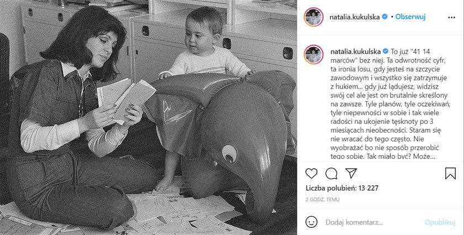Viewport: 464px width, 235px height.
Task: Click the header verified badge
Action: (x=384, y=17)
